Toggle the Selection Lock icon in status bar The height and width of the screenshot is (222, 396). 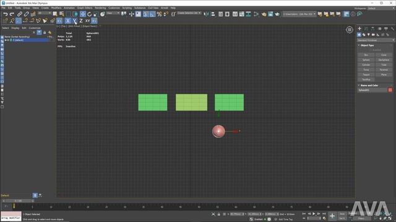218,214
